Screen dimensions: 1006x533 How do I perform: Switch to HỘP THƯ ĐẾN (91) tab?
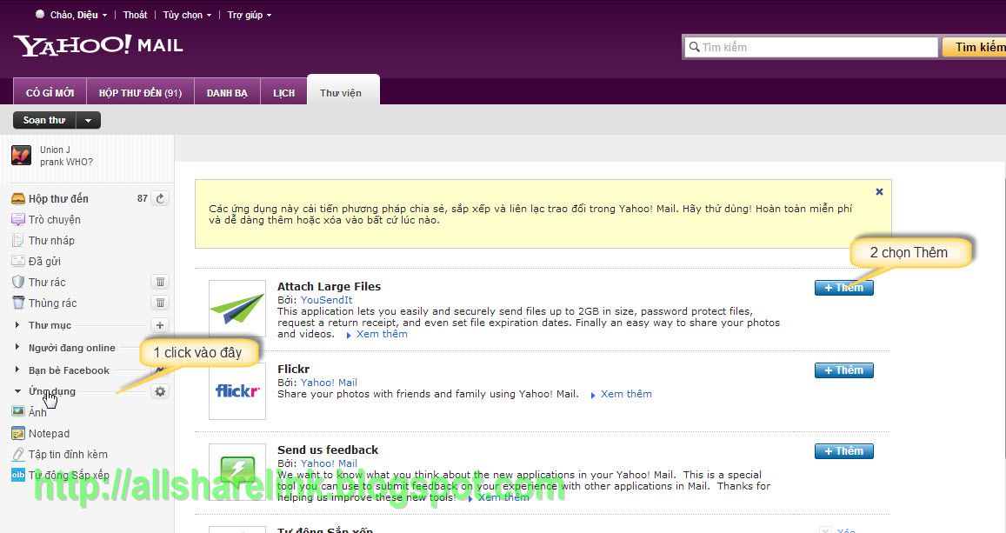(141, 92)
